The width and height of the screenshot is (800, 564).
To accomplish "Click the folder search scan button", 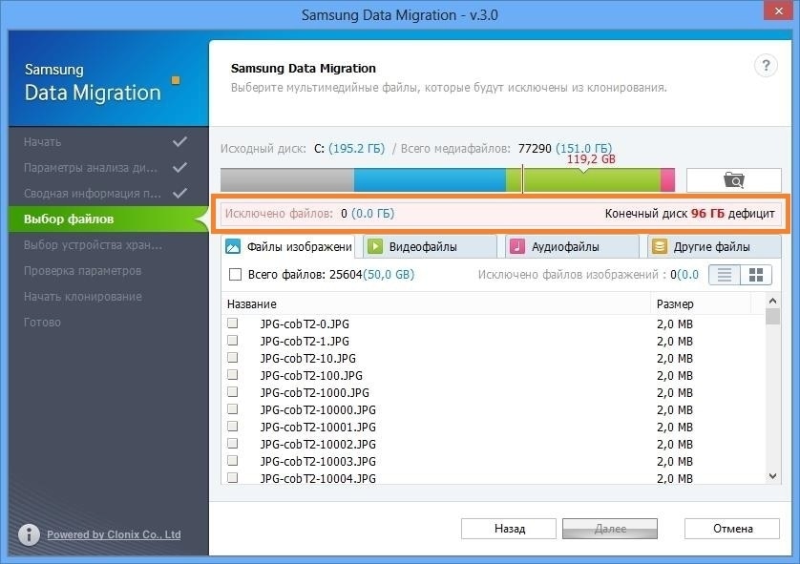I will click(x=734, y=180).
